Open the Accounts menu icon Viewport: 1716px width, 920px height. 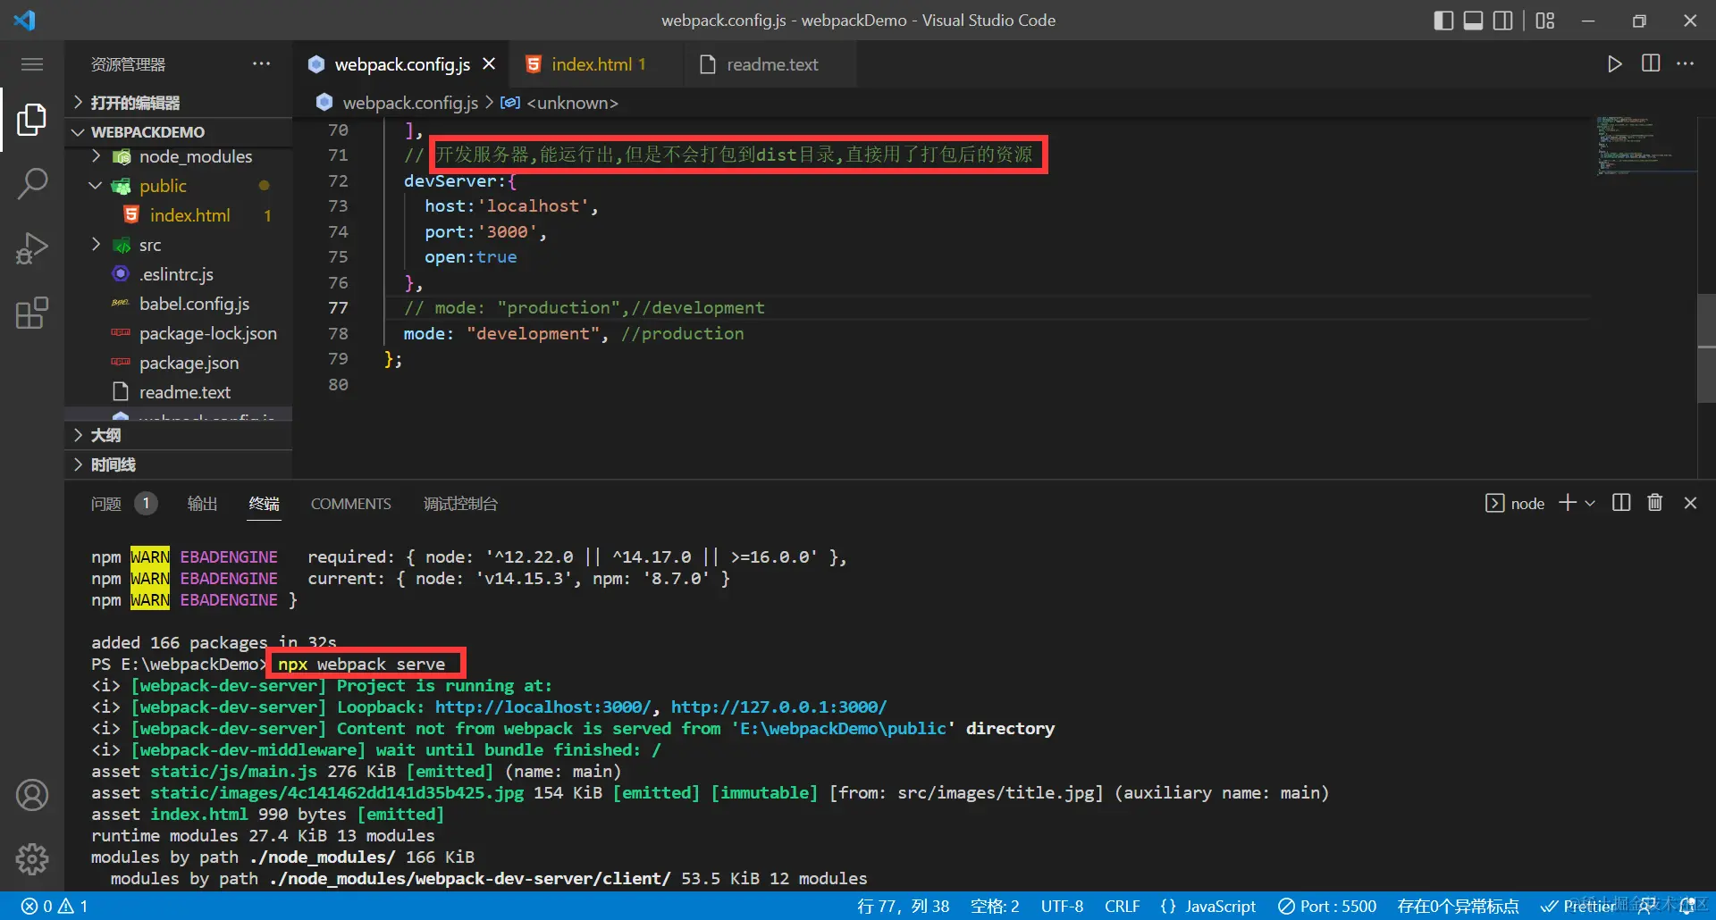32,795
